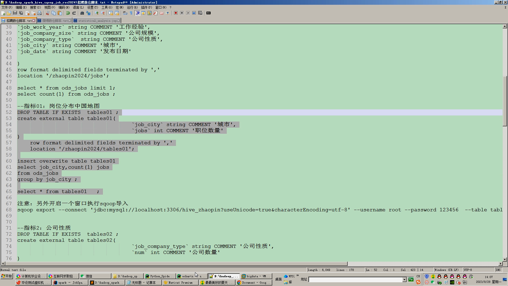Open Find with the binoculars icon
The image size is (508, 286).
[82, 13]
